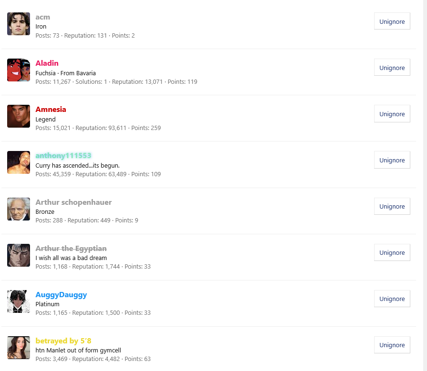This screenshot has height=371, width=427.
Task: Open AuggyDauggy's manga avatar
Action: coord(19,301)
